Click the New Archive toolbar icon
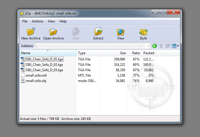The image size is (200, 137). pyautogui.click(x=31, y=31)
